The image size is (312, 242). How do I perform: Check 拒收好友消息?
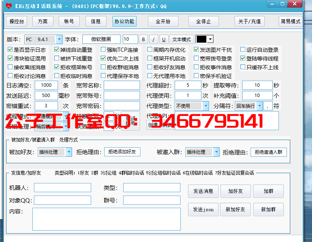click(150, 67)
